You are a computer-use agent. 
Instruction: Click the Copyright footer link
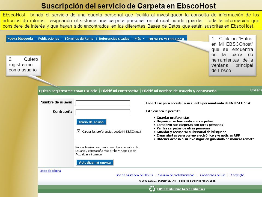coord(237,175)
